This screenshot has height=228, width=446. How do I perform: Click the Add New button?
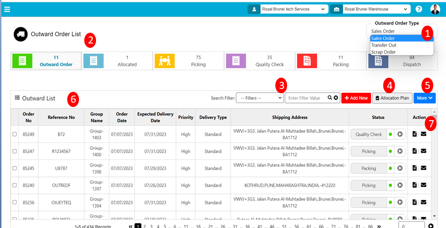click(356, 98)
